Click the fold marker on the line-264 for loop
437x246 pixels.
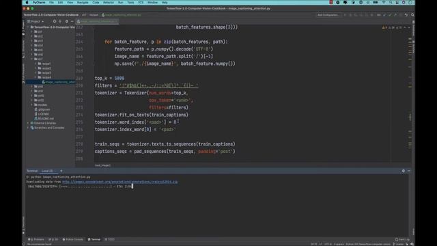94,42
